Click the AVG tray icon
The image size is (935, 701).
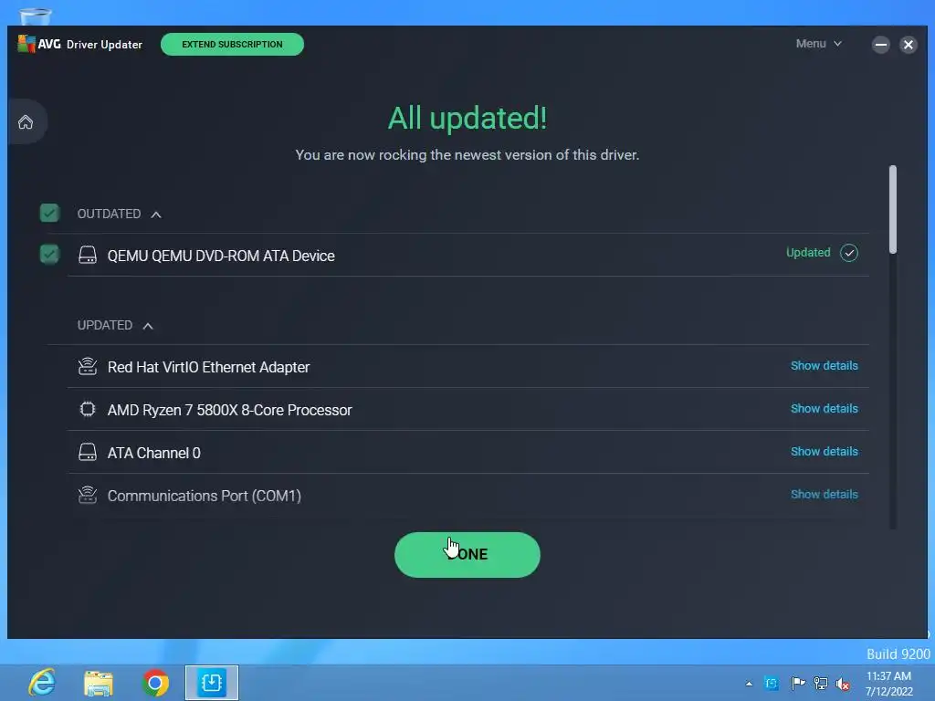[x=772, y=684]
